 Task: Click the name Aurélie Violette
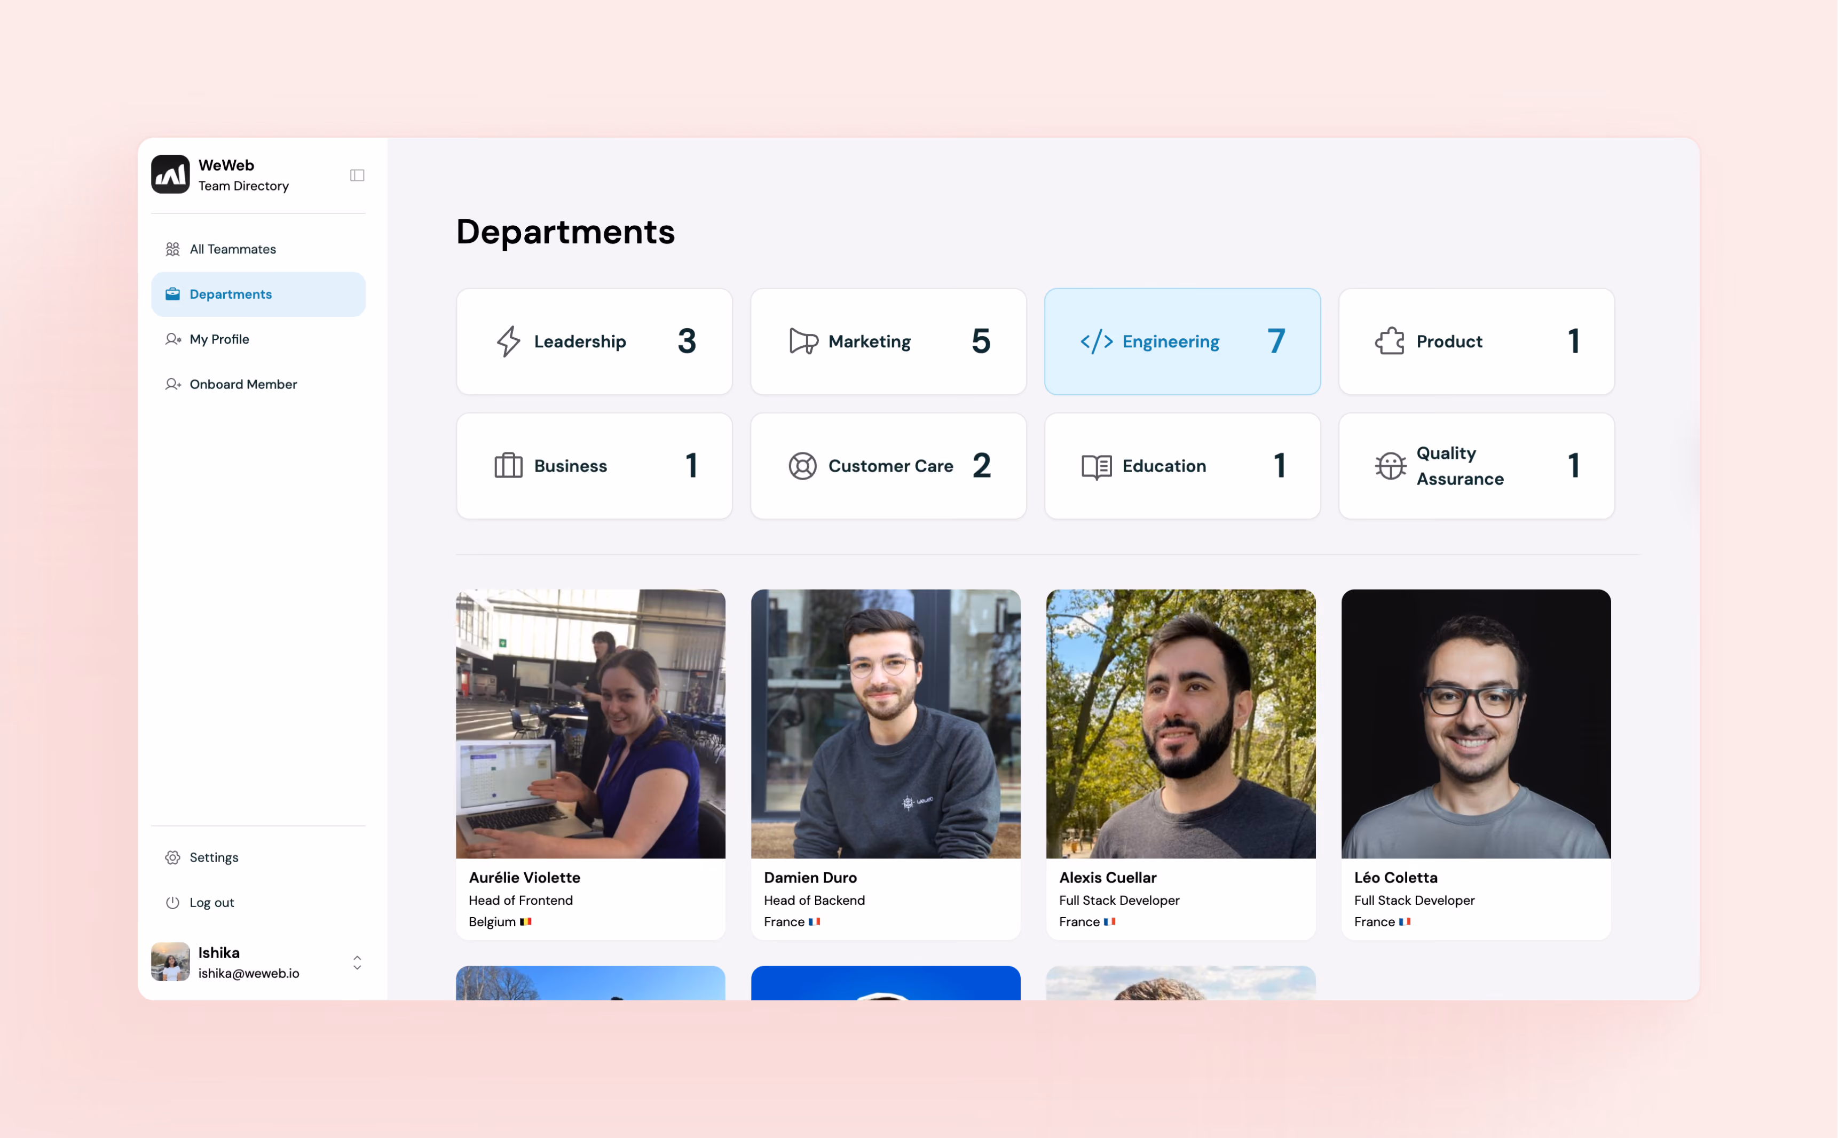(x=525, y=878)
